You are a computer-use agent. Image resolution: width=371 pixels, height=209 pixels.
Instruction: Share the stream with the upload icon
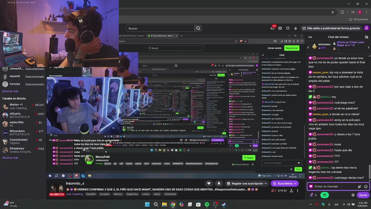[291, 191]
